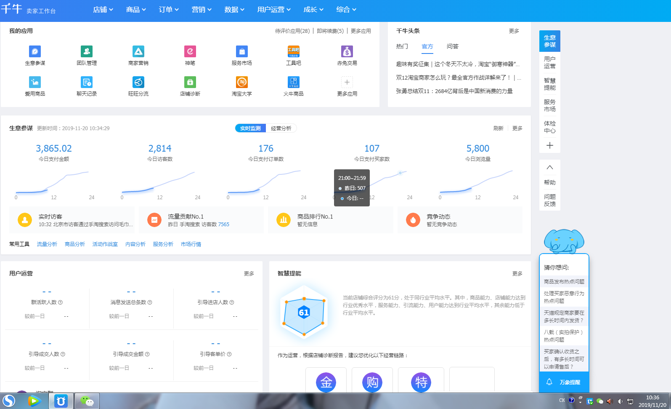Collapse sidebar with the up chevron

pos(550,167)
